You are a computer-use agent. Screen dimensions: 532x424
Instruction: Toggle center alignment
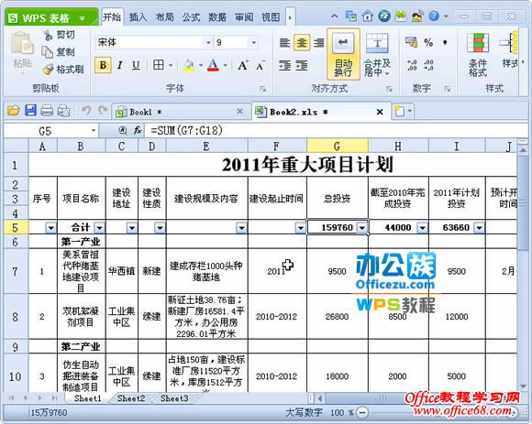302,43
